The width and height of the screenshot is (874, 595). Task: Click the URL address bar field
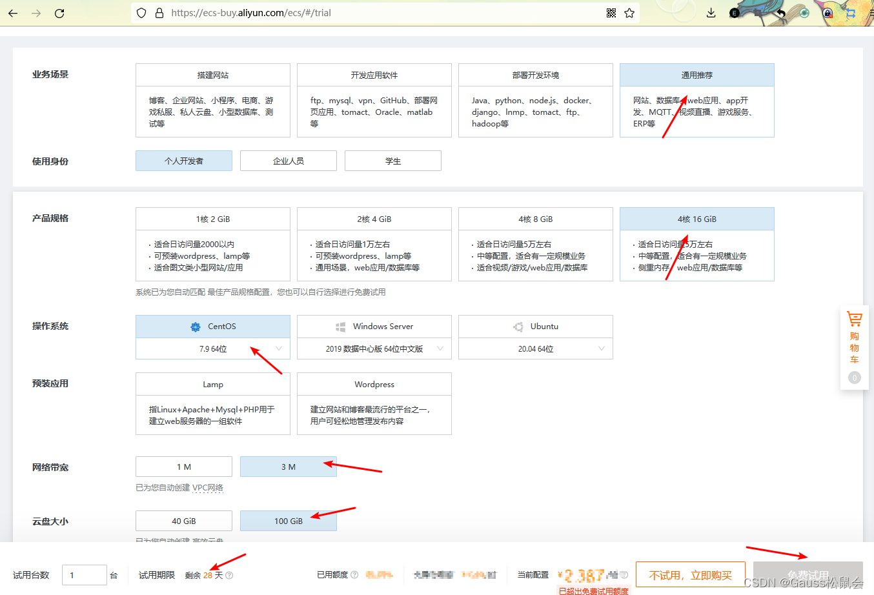385,13
